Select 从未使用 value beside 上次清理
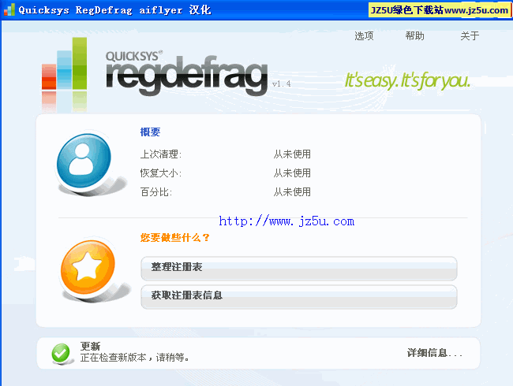 [292, 154]
